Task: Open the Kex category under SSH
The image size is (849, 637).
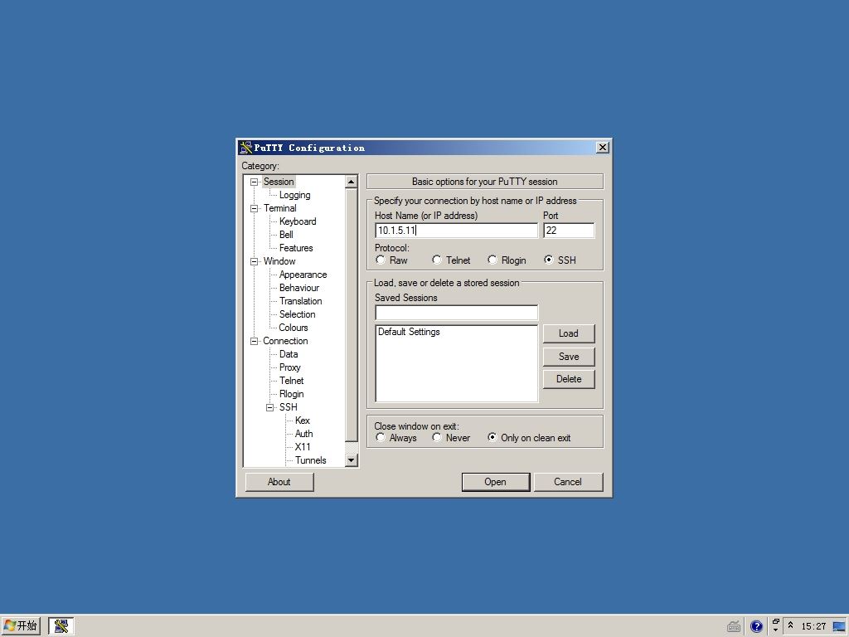Action: coord(302,421)
